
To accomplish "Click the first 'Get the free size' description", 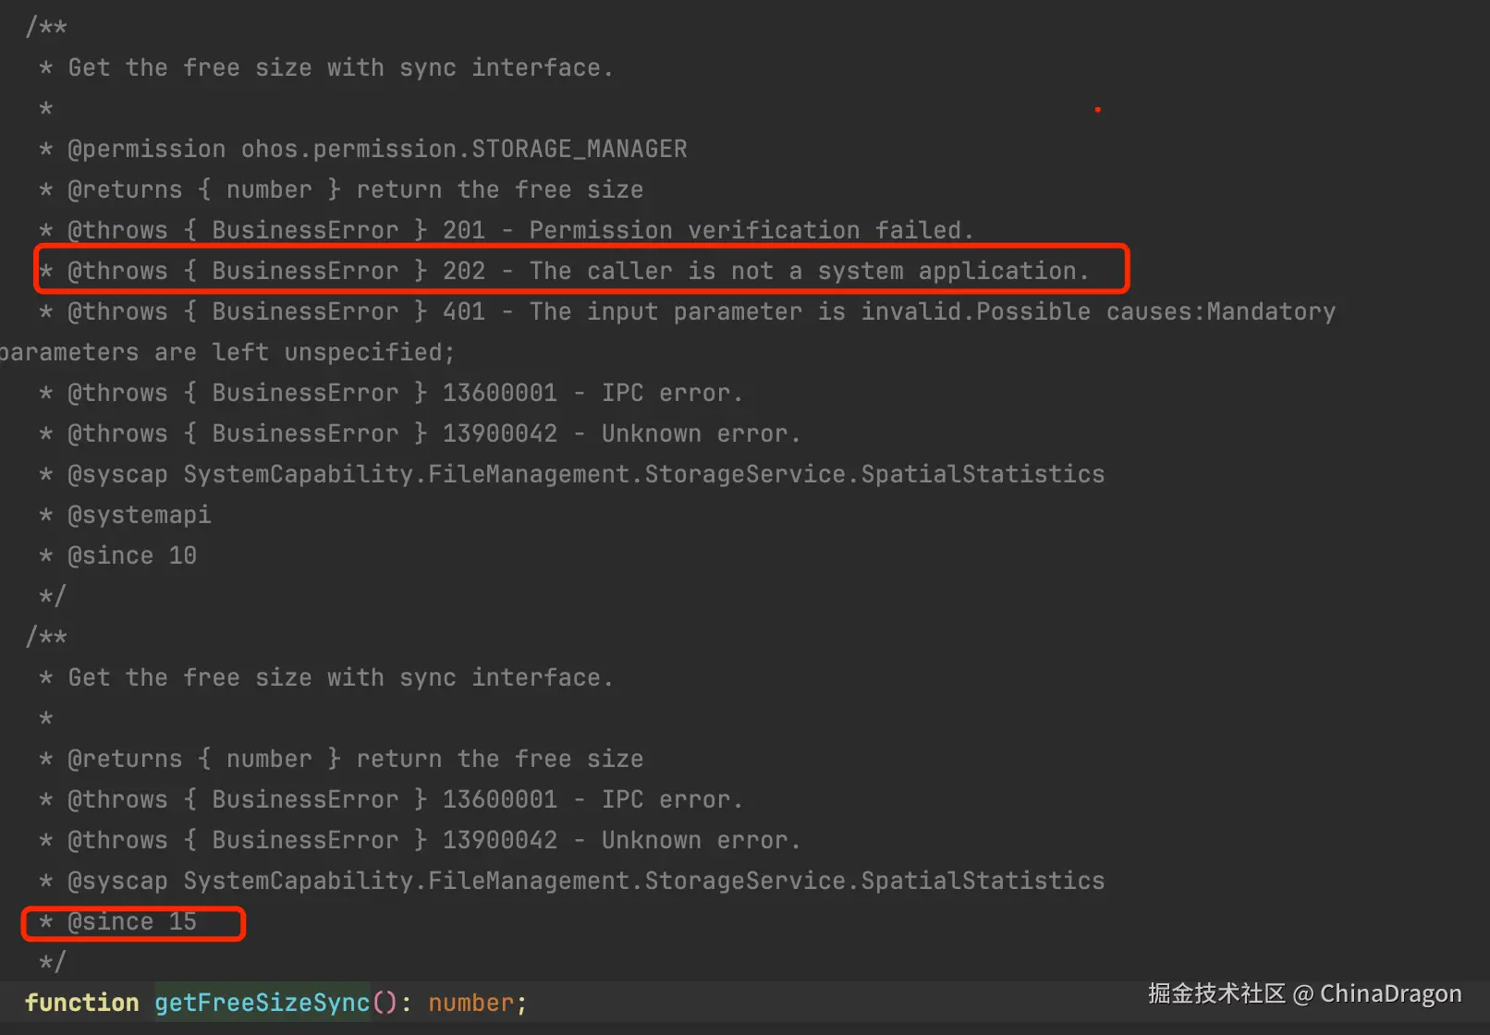I will point(340,67).
